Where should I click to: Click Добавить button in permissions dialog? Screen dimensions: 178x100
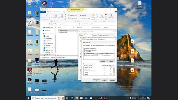point(103,61)
